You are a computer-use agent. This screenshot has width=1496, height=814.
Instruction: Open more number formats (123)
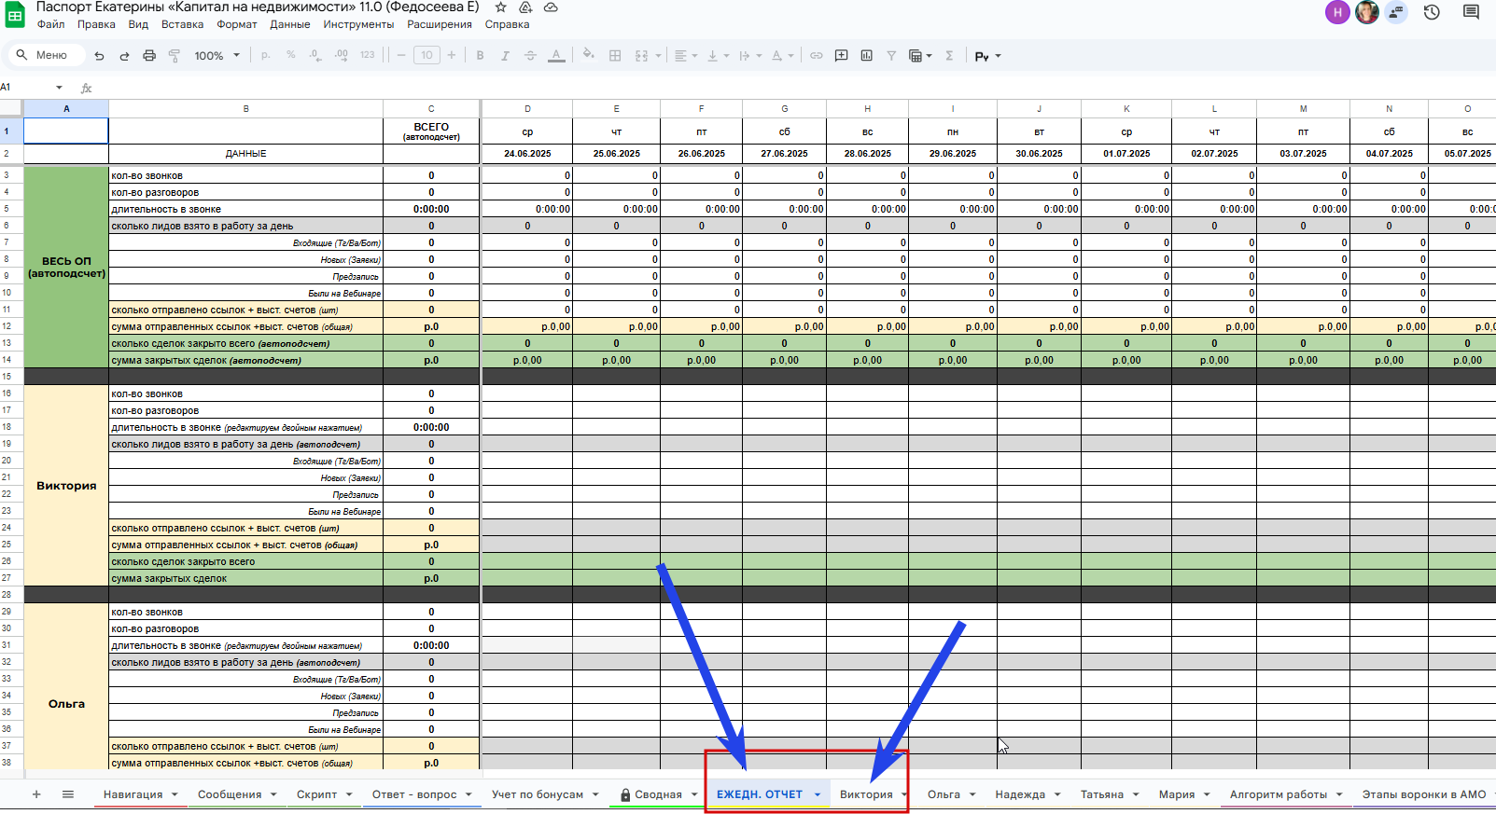[368, 56]
